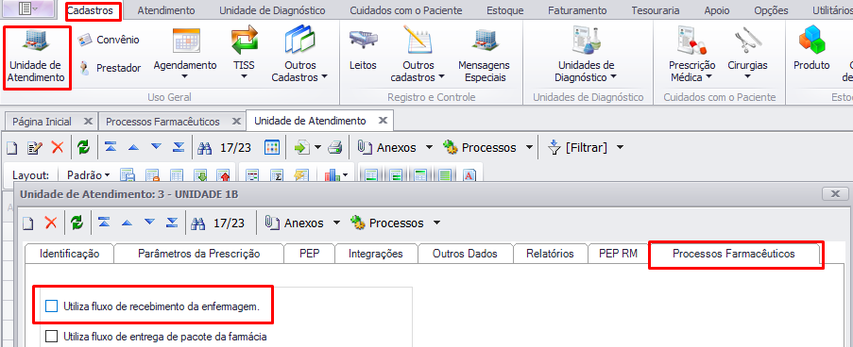Select the Identificação tab
This screenshot has height=347, width=853.
(70, 254)
